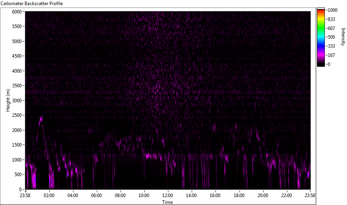This screenshot has height=205, width=347.
Task: Click the 22:00 time axis tick
Action: point(287,196)
